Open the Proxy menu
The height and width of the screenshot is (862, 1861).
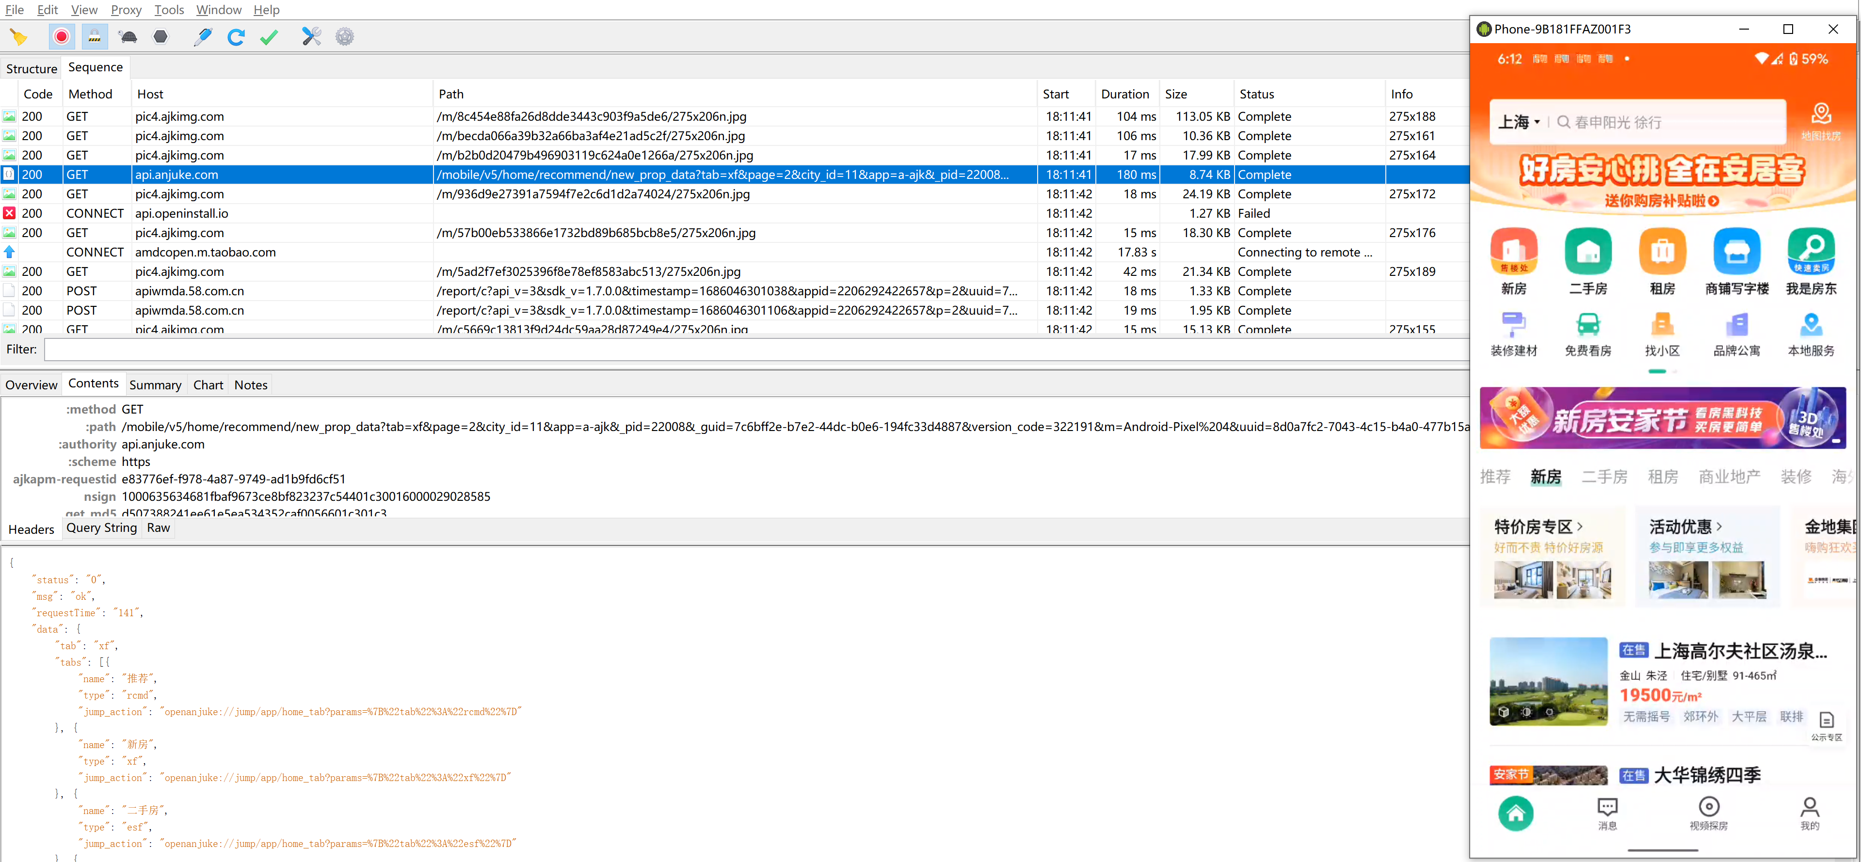(x=127, y=9)
